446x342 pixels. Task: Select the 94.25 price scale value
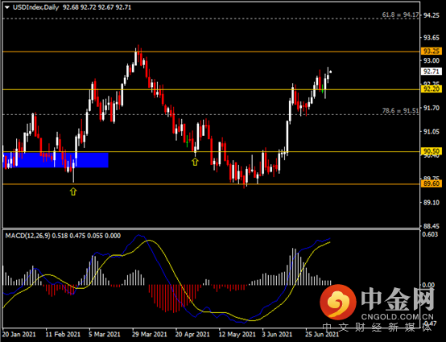[432, 15]
